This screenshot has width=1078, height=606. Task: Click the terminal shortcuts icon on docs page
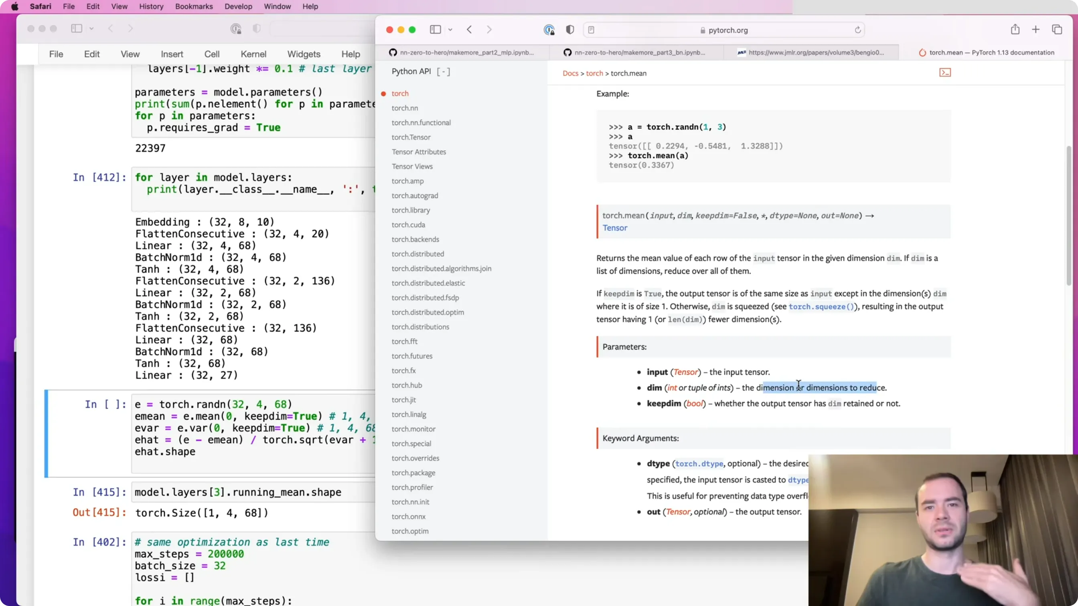click(945, 73)
